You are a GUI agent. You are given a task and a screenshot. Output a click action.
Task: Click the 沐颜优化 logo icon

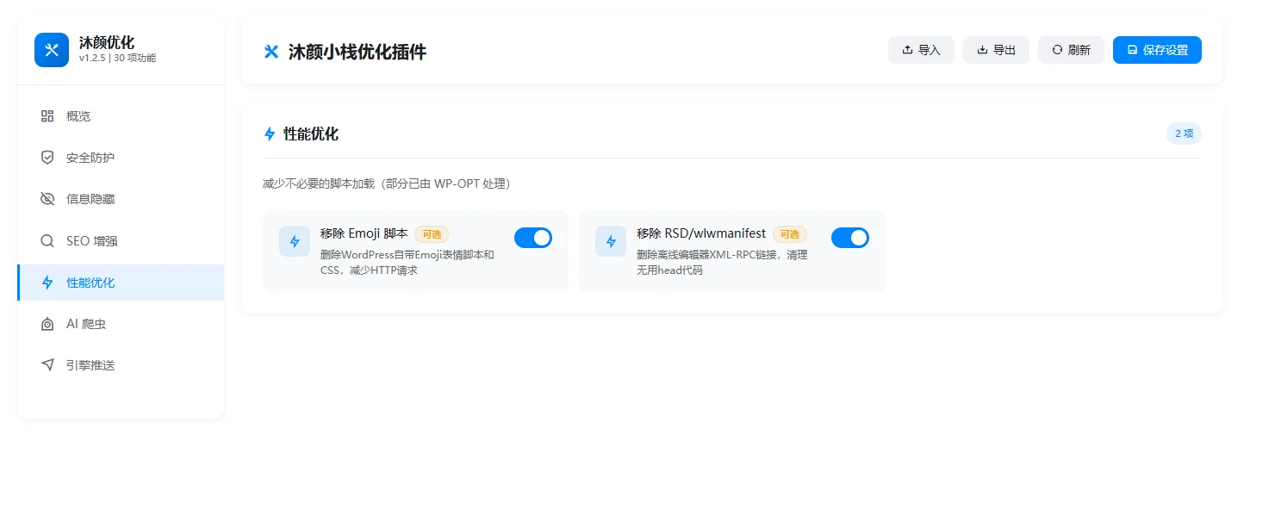point(52,50)
